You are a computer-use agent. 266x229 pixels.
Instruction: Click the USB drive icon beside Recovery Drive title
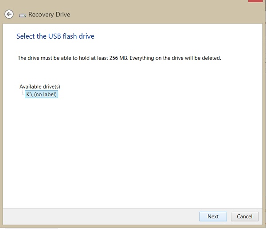(23, 15)
